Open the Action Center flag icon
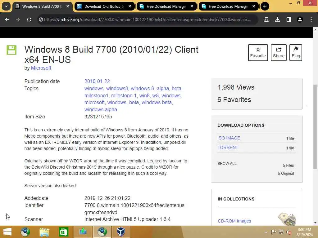This screenshot has height=238, width=318. (x=274, y=232)
